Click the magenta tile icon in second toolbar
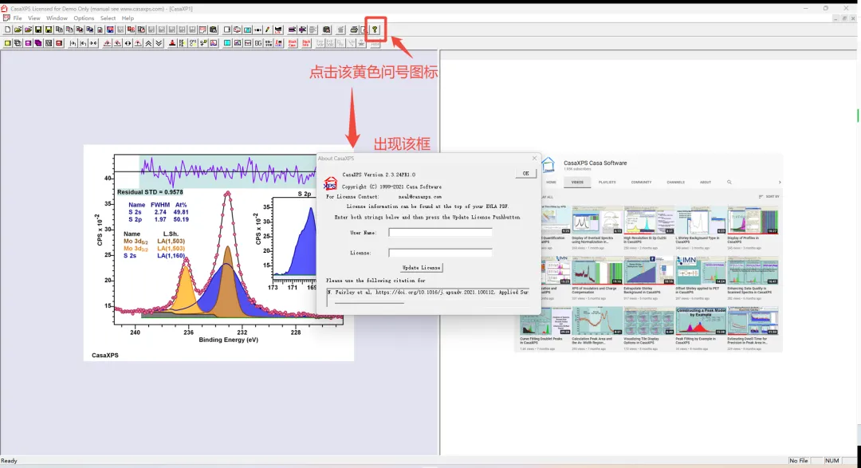 click(28, 43)
